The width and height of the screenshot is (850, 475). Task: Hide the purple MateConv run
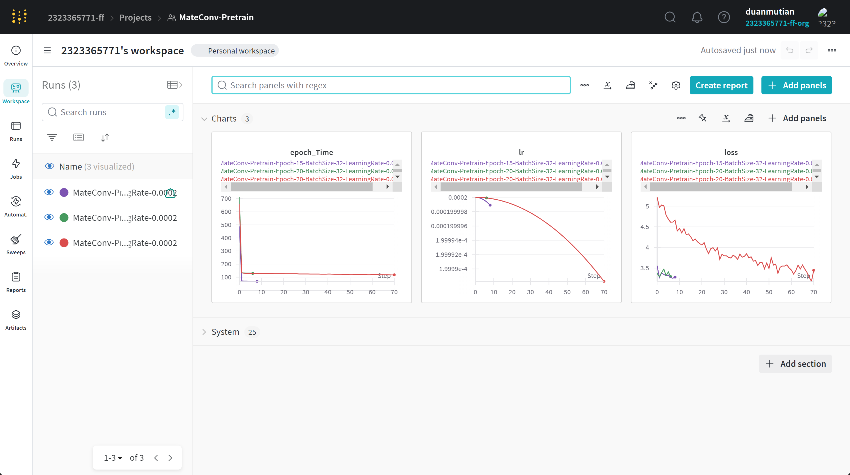[x=49, y=192]
